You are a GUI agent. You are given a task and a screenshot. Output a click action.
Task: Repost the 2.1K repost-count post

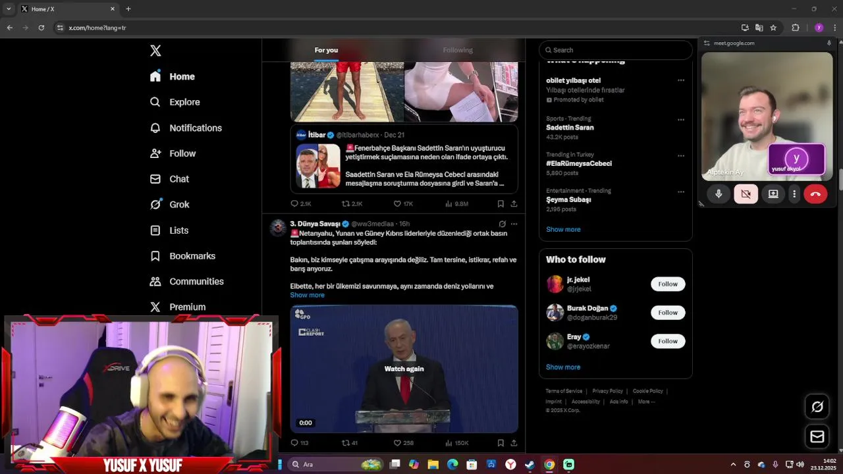coord(352,204)
